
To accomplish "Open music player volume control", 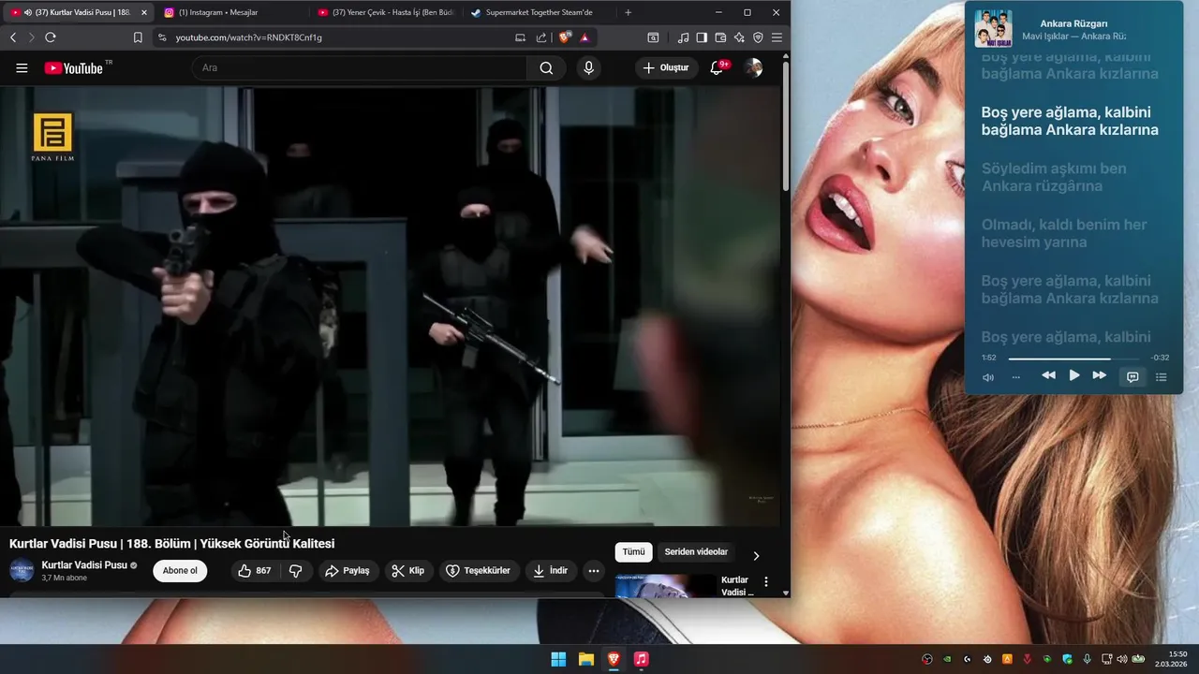I will 988,377.
